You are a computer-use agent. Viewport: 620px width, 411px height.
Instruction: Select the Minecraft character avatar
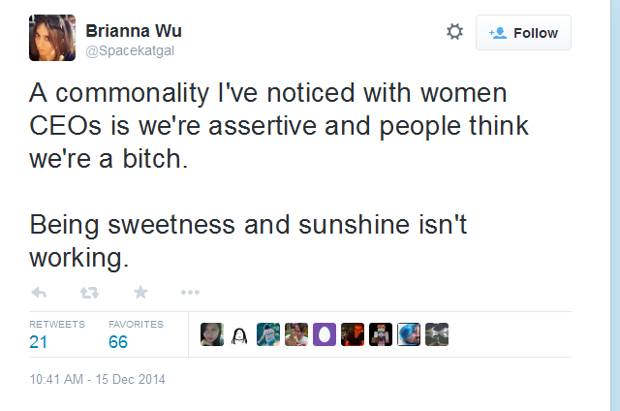tap(381, 334)
